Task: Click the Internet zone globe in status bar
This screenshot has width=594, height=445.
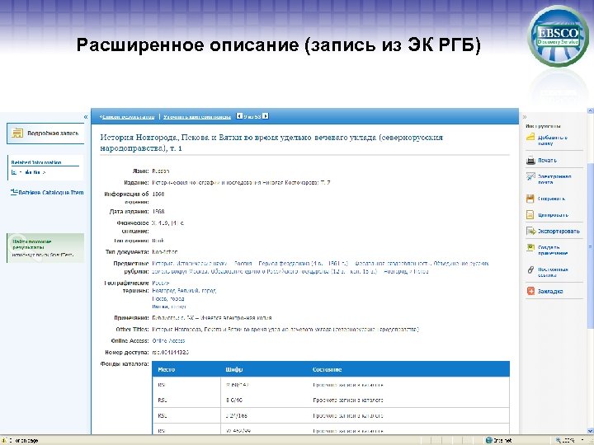Action: pyautogui.click(x=488, y=440)
